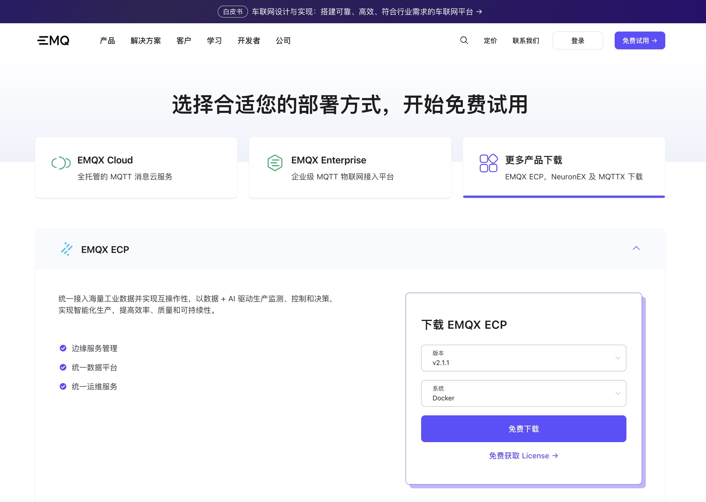Viewport: 706px width, 502px height.
Task: Go to the 定价 page
Action: pos(490,41)
